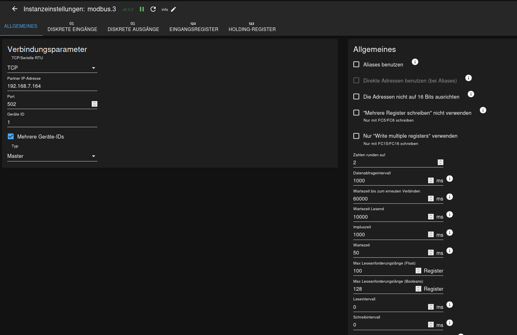Select the Eingangsregister tab
The image size is (517, 335).
pyautogui.click(x=194, y=29)
